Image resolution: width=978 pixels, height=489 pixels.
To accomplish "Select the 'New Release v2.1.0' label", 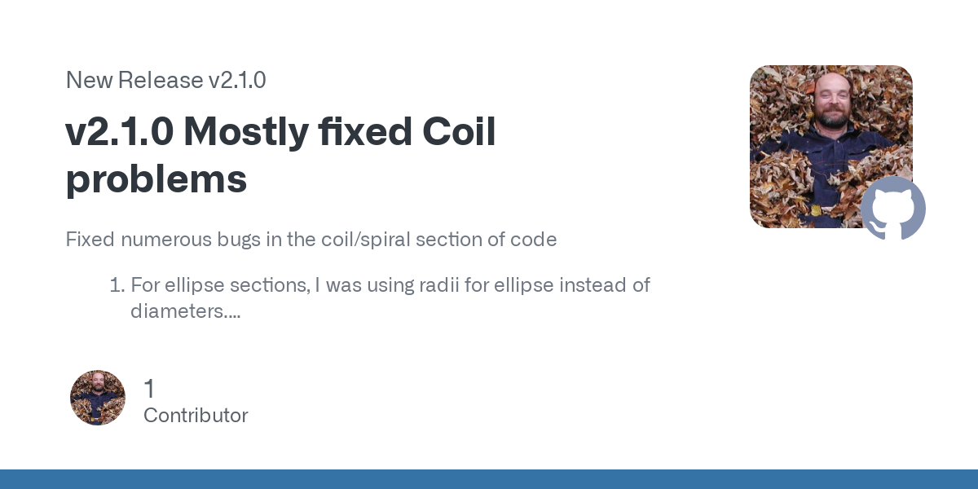I will coord(165,80).
